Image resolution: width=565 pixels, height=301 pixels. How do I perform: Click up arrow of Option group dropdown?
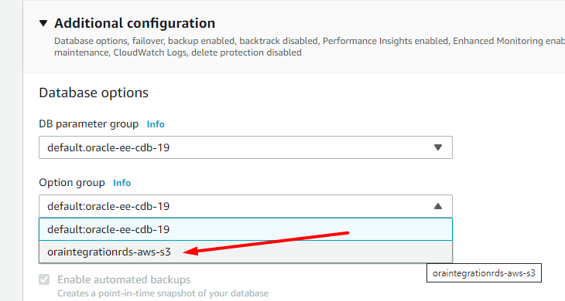click(438, 206)
